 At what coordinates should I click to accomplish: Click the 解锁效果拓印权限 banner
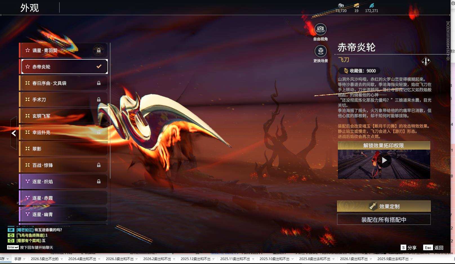click(x=384, y=145)
